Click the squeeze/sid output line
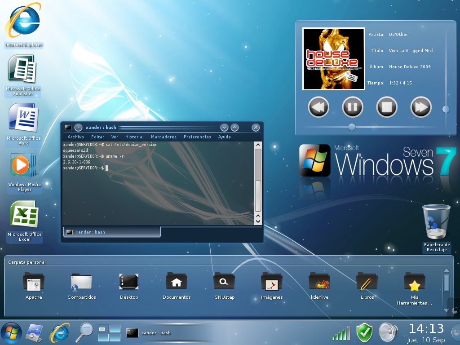Image resolution: width=460 pixels, height=345 pixels. pos(75,150)
